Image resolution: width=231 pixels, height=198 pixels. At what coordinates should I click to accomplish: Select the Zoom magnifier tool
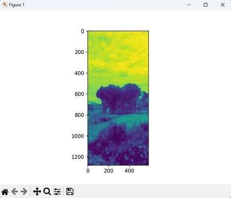click(x=47, y=192)
